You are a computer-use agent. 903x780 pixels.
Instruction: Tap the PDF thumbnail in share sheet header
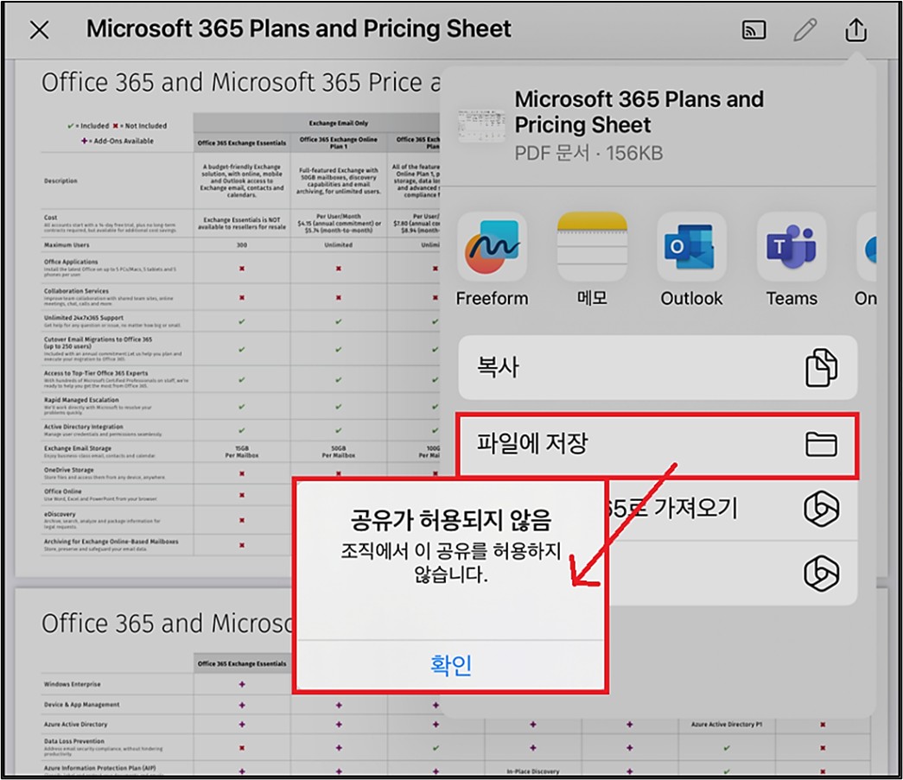(x=481, y=126)
